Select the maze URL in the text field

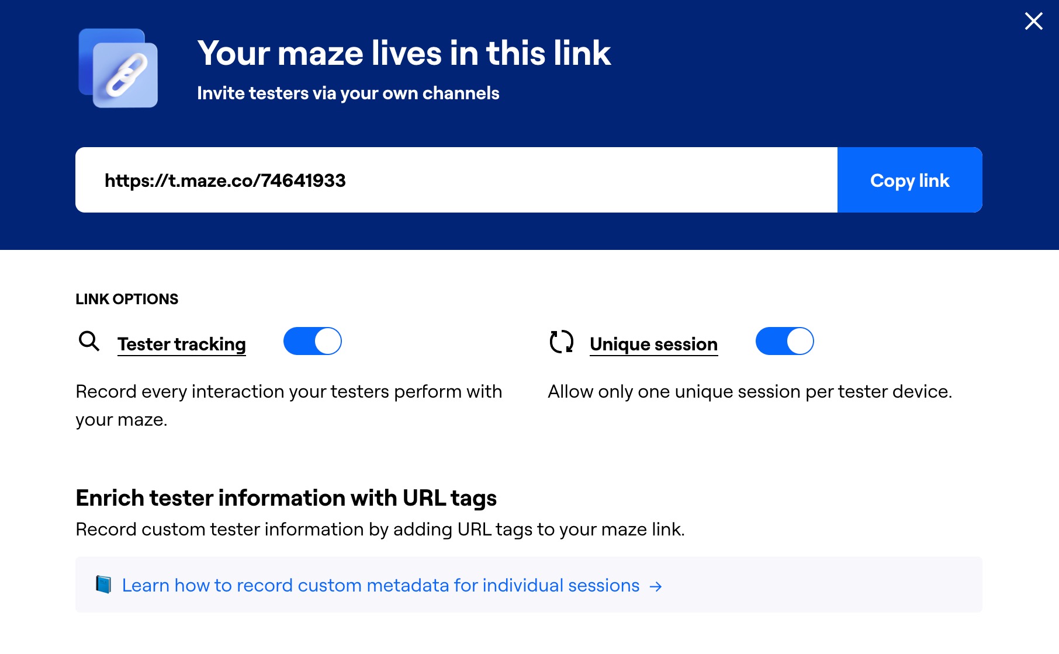pos(225,180)
